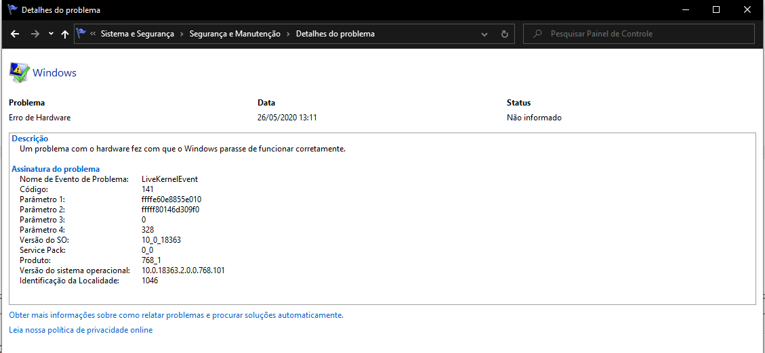This screenshot has width=765, height=353.
Task: Click the Assinatura do problema heading
Action: 56,169
